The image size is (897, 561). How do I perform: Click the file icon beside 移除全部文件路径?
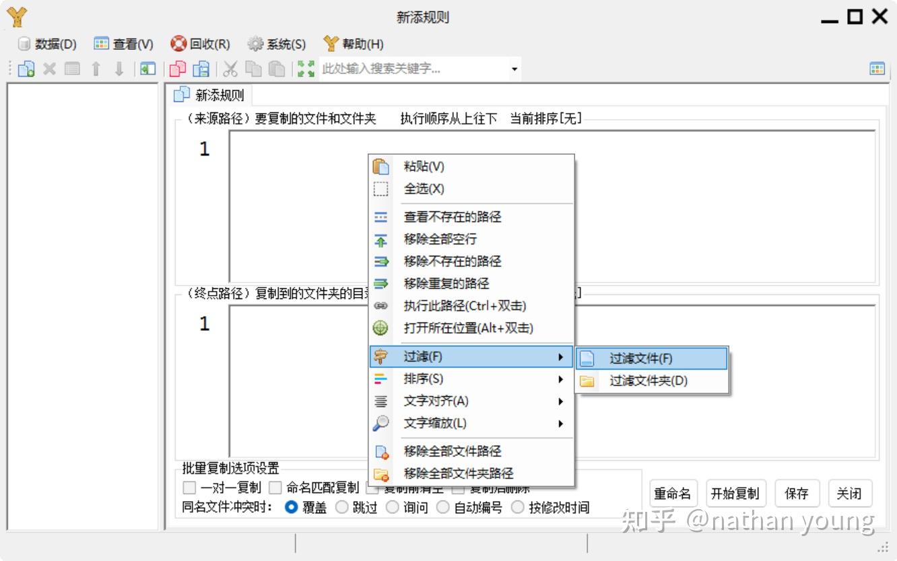pos(381,452)
